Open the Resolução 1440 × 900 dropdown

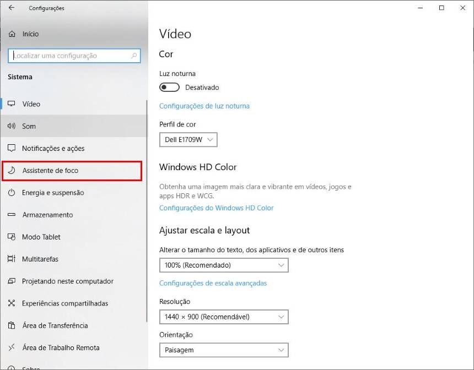pyautogui.click(x=224, y=317)
